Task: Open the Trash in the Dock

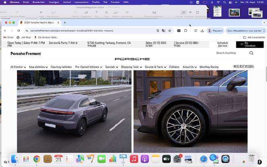Action: coord(252,159)
